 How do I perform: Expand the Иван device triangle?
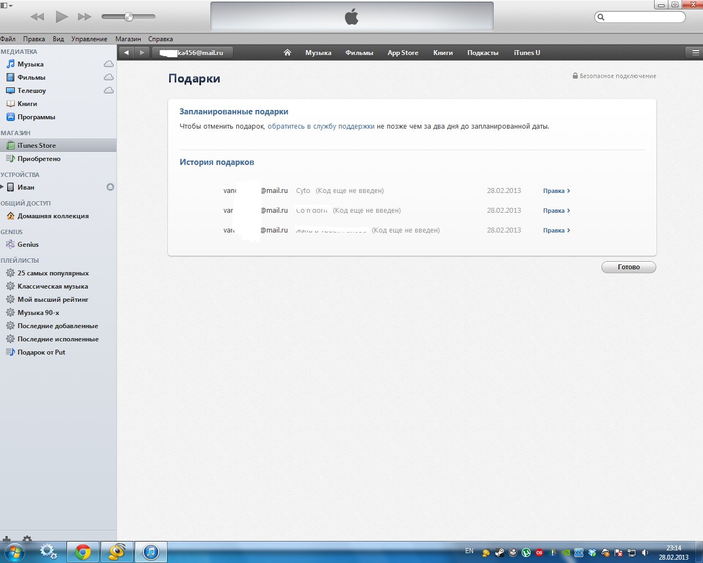[x=2, y=187]
